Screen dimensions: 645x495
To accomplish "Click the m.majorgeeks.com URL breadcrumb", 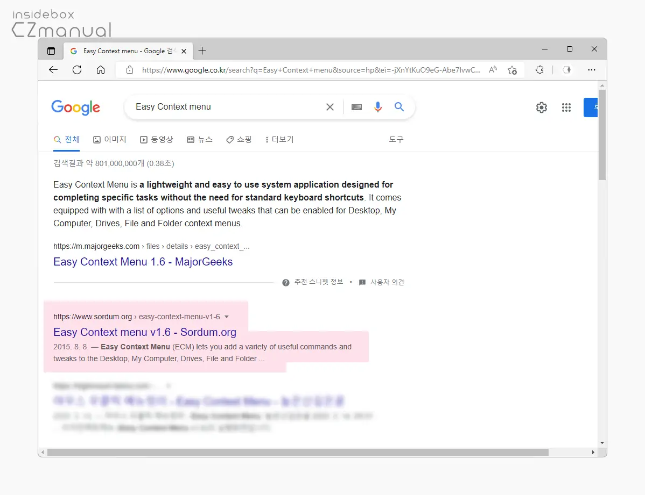I will [151, 247].
